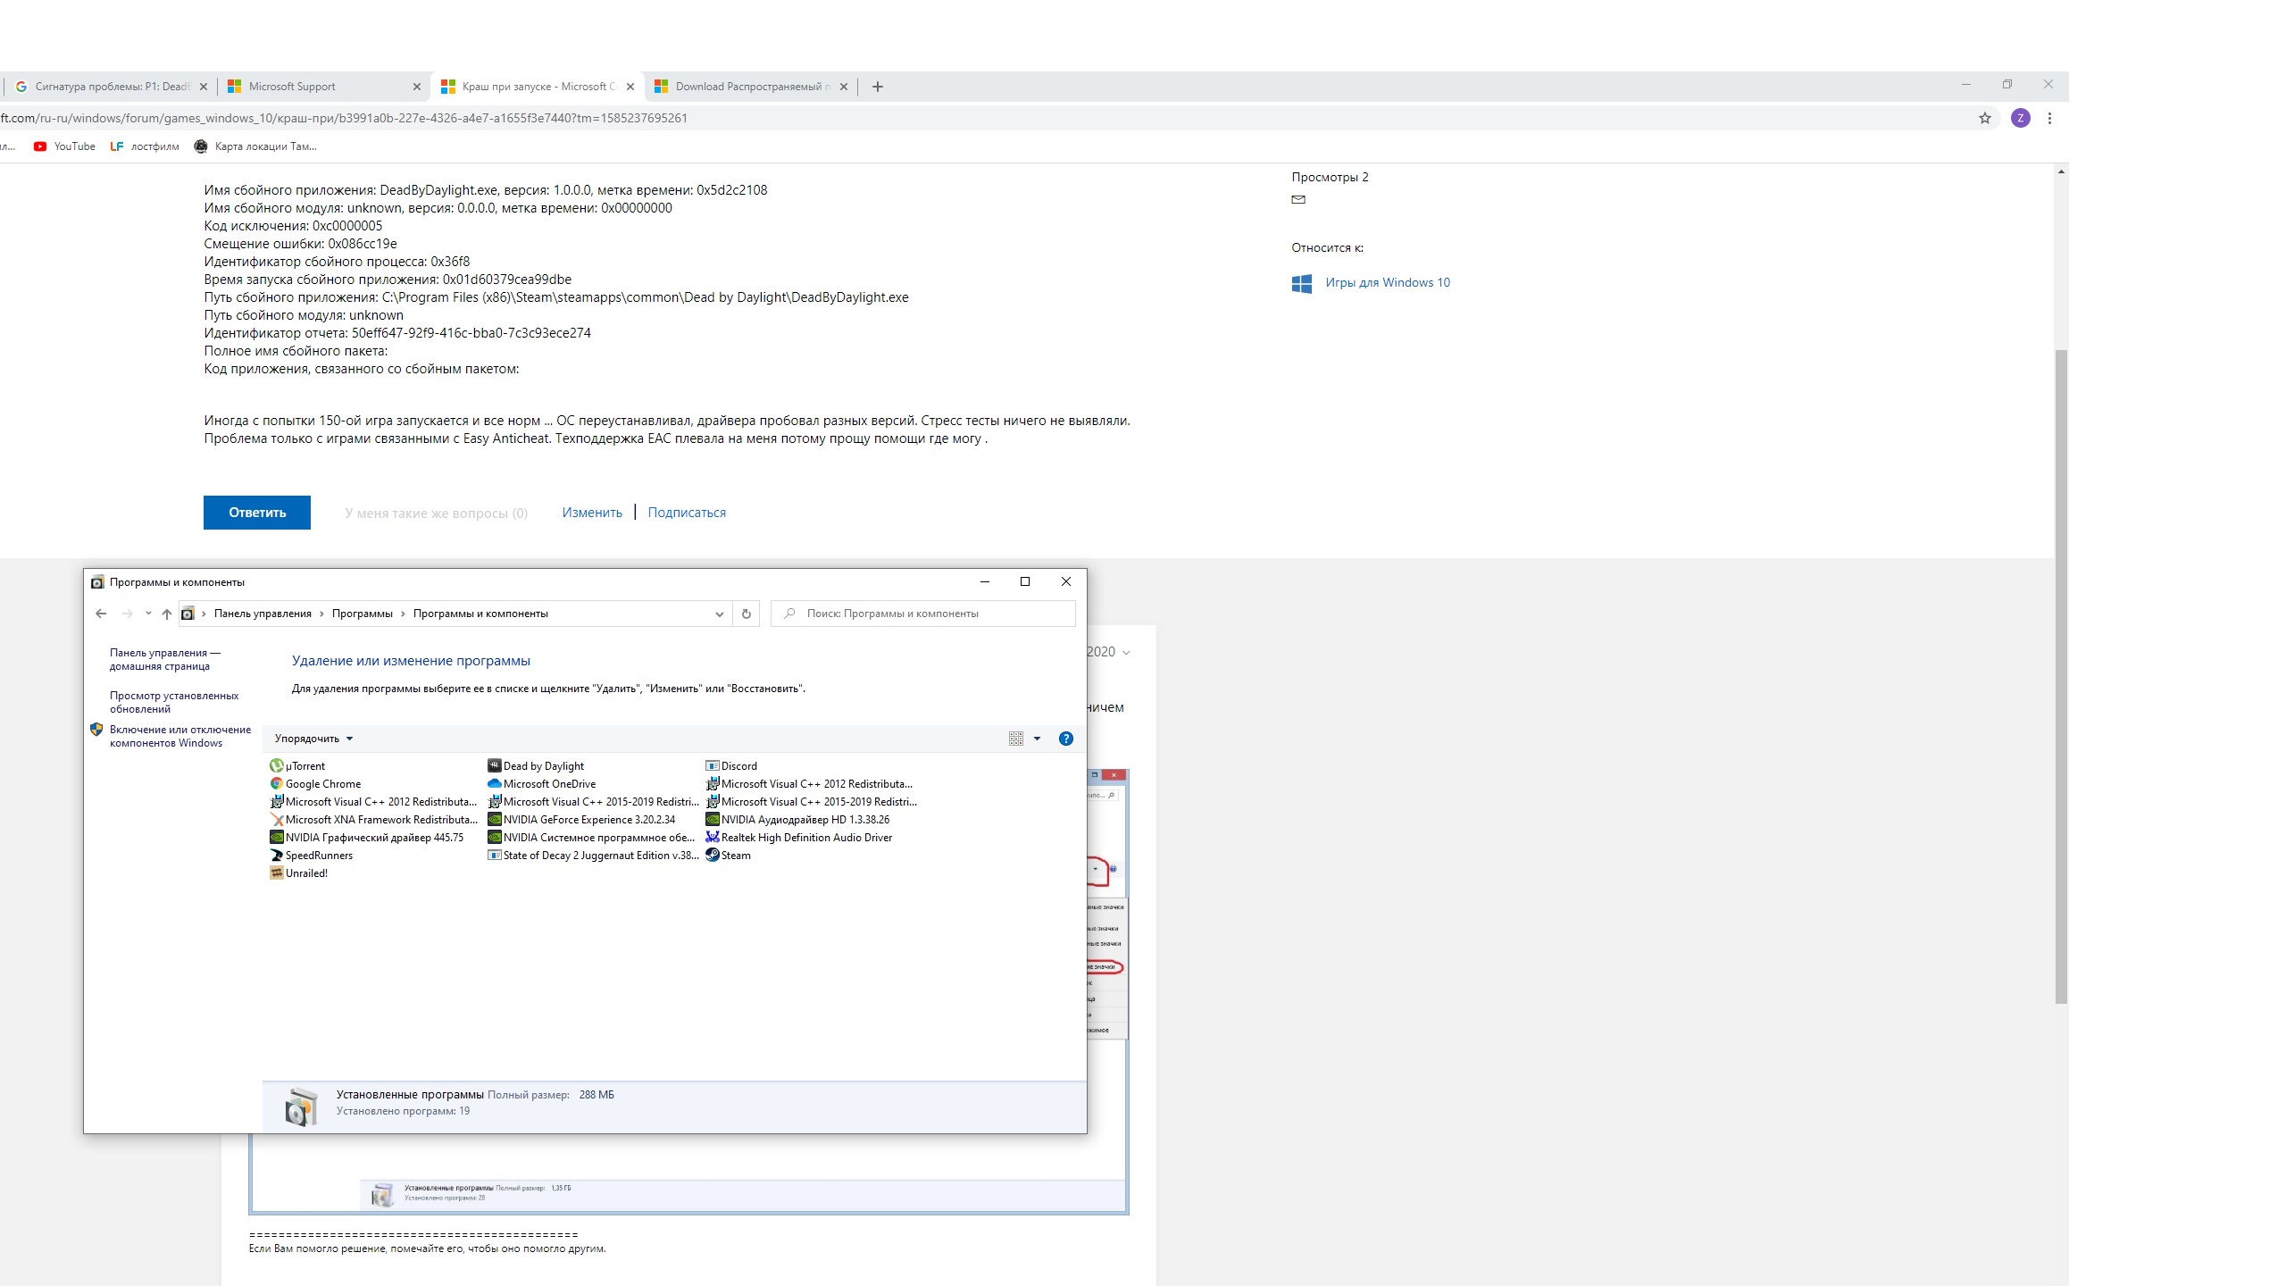Click the Ответить button
2286x1286 pixels.
(257, 513)
